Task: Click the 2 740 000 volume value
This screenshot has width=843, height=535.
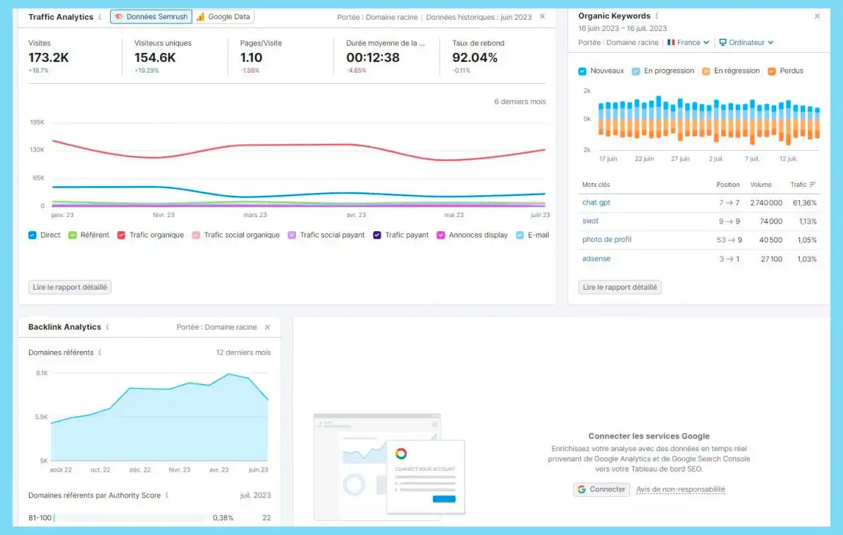Action: [766, 203]
